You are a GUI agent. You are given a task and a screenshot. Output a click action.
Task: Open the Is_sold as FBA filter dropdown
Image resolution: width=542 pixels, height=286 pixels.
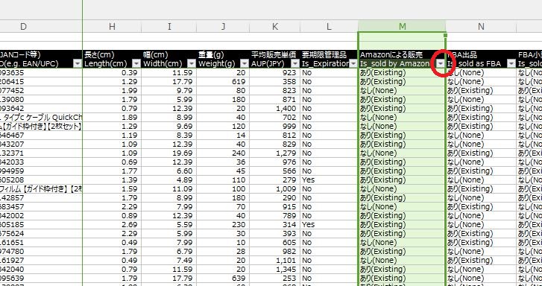coord(511,63)
